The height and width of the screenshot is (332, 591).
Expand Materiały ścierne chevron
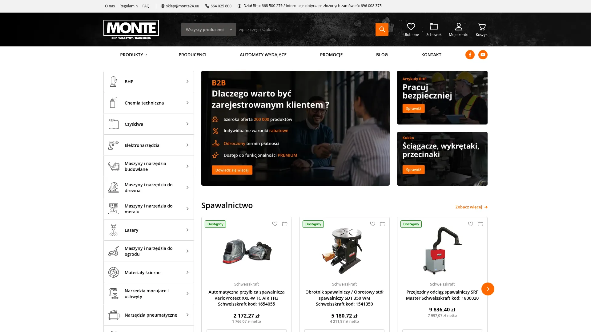tap(187, 272)
